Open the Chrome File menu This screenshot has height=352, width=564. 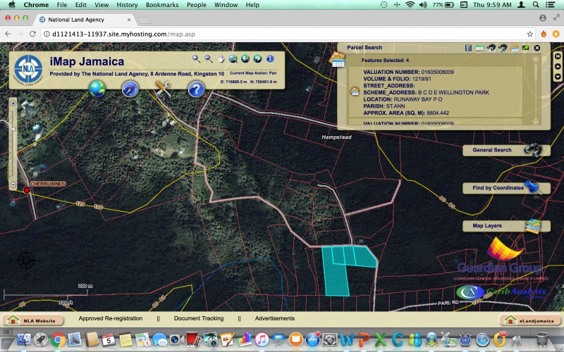(62, 5)
